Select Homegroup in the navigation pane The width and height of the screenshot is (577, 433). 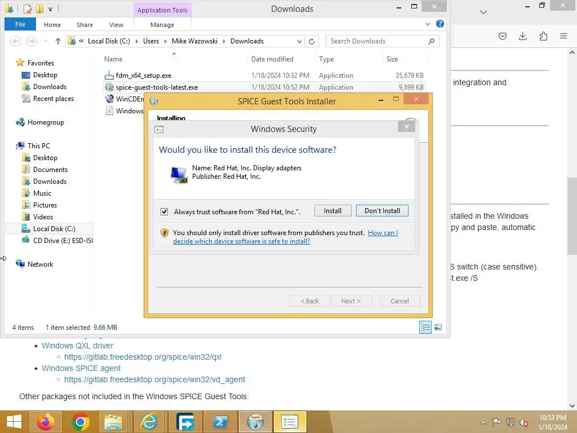(46, 122)
